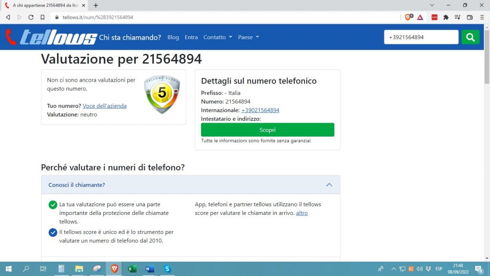Select the browser tab 'A chi appartiene 21564894'
Screen dimensions: 490x276
(x=43, y=5)
